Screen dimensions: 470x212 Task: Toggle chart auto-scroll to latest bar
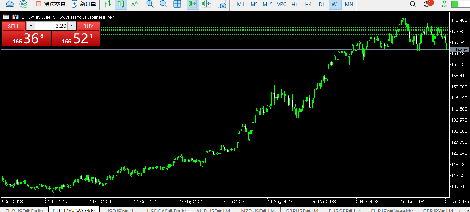click(x=192, y=4)
